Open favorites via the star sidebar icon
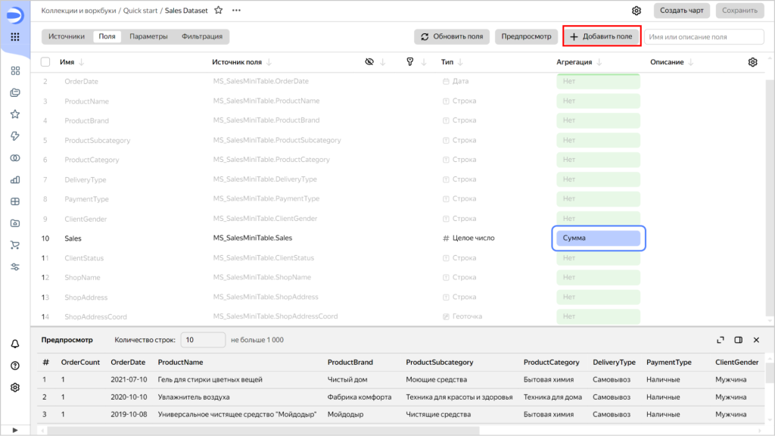Image resolution: width=775 pixels, height=436 pixels. click(15, 114)
